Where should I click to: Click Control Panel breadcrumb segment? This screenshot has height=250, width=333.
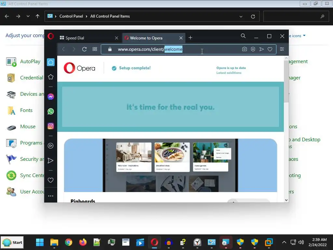coord(71,16)
